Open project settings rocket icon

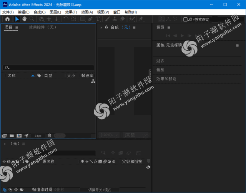click(27, 135)
